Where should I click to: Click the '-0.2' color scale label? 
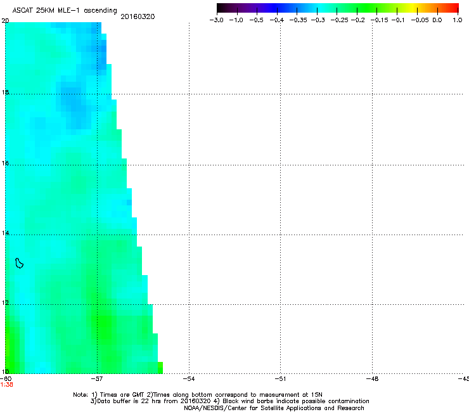click(357, 20)
